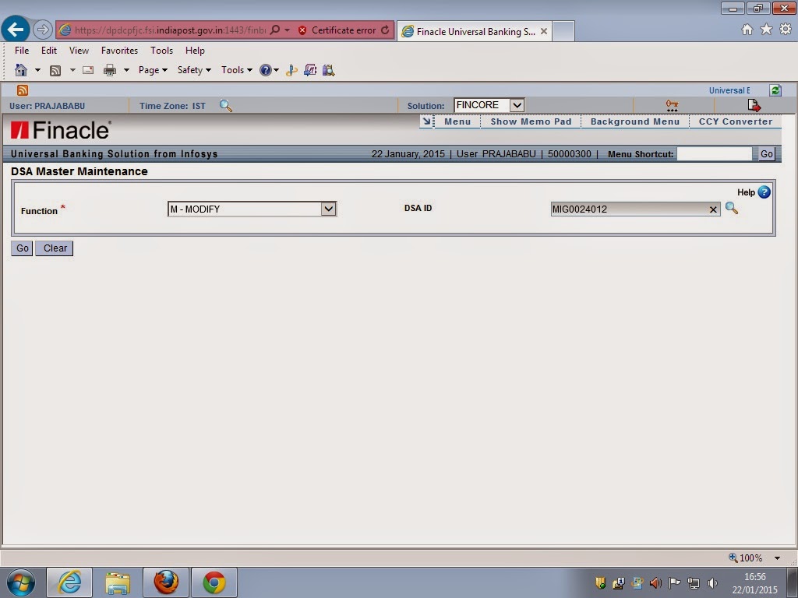Open the key icon to change password
Screen dimensions: 798x598
(671, 104)
